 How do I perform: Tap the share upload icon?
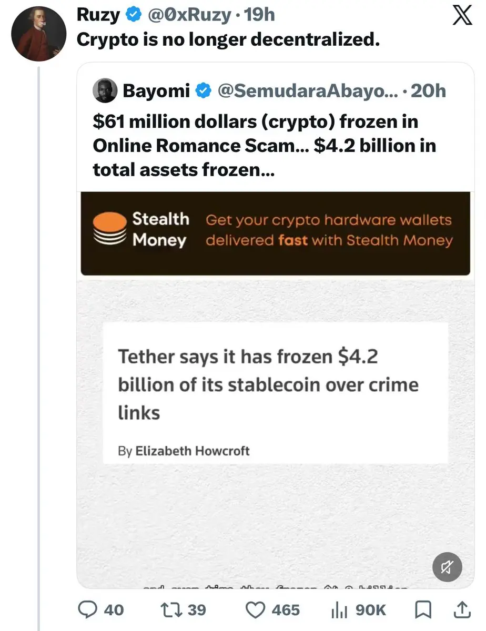coord(461,609)
